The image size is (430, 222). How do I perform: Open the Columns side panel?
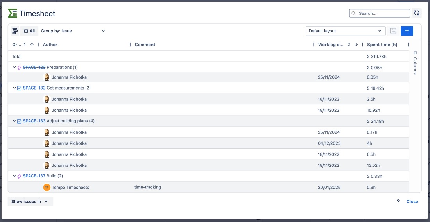(415, 63)
